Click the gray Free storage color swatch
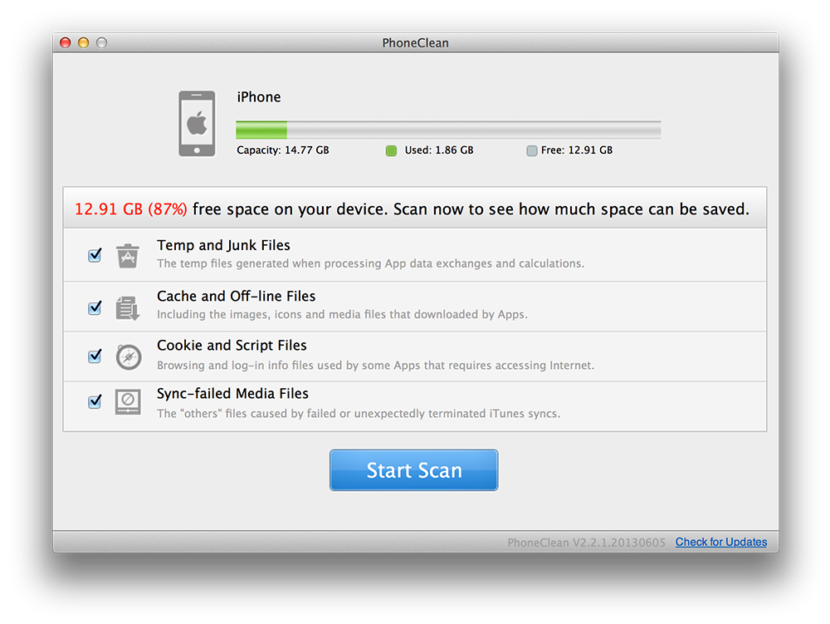This screenshot has width=830, height=624. tap(532, 151)
